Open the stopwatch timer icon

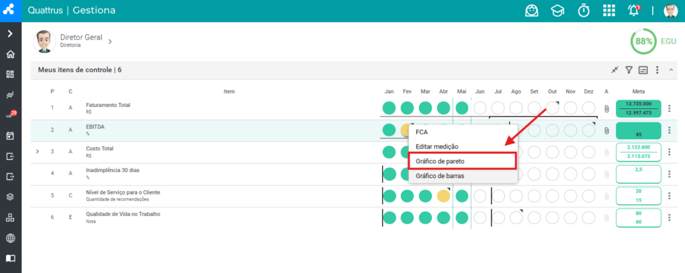(583, 11)
